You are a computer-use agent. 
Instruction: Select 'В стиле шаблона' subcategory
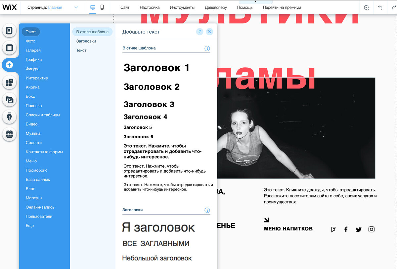[92, 32]
